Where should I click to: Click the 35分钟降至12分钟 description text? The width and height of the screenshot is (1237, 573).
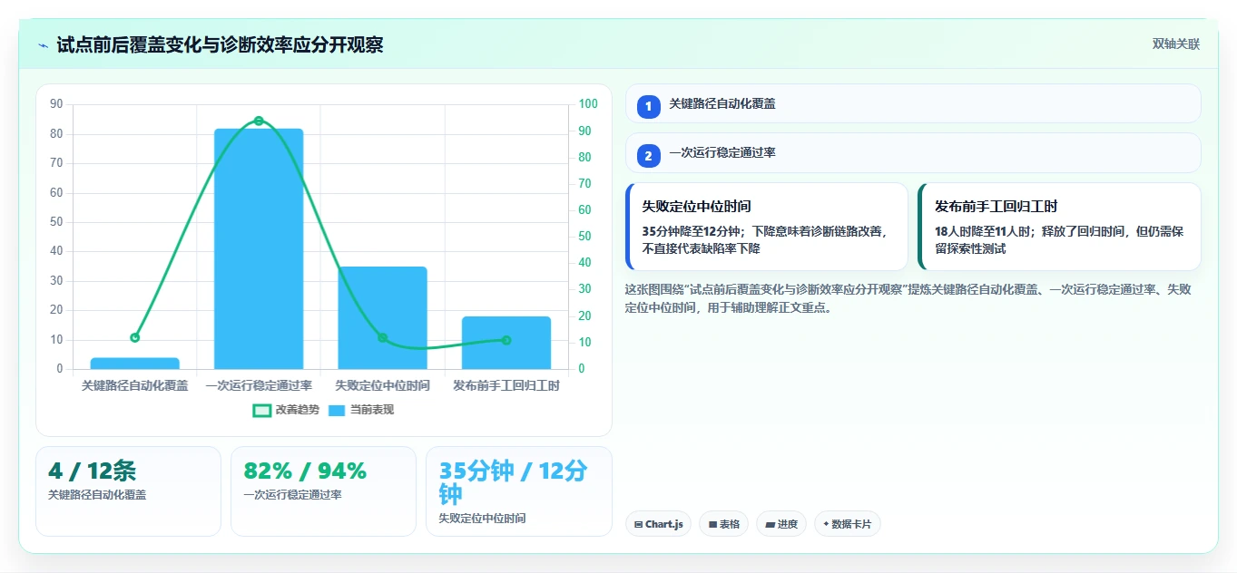[x=767, y=239]
